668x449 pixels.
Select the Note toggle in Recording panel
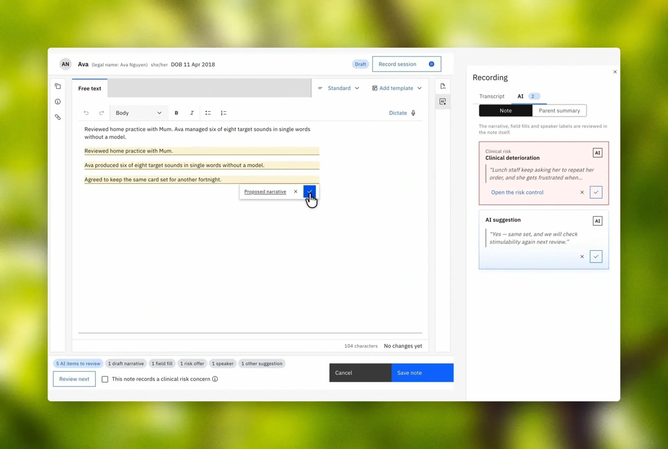(505, 110)
